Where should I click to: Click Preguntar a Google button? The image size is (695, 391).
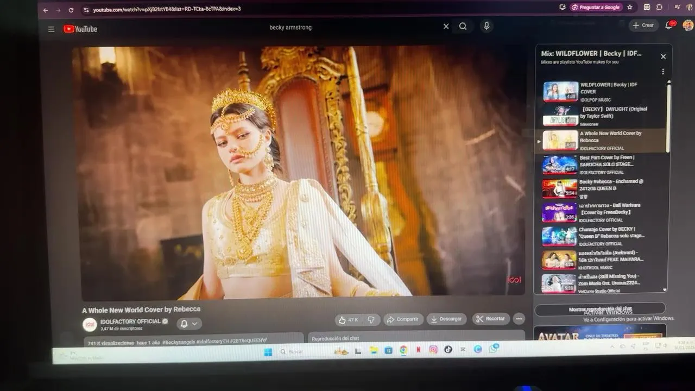tap(596, 7)
